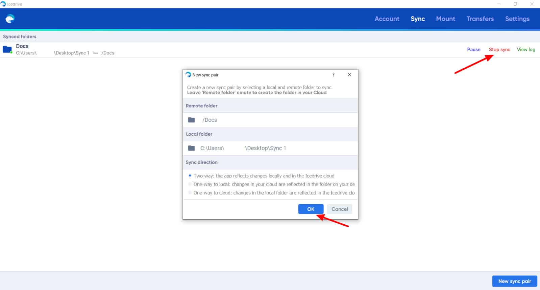Confirm the sync pair with OK
540x290 pixels.
click(311, 209)
